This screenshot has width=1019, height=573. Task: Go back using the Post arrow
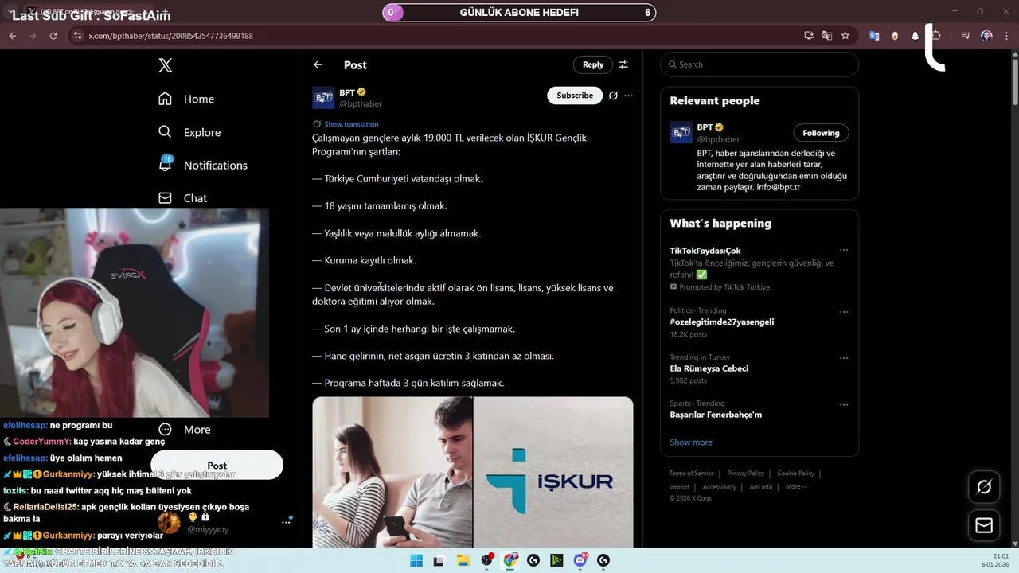click(x=318, y=64)
